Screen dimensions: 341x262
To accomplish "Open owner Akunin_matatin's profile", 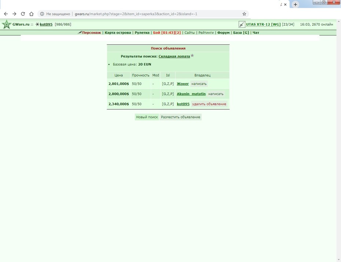I will pyautogui.click(x=191, y=94).
